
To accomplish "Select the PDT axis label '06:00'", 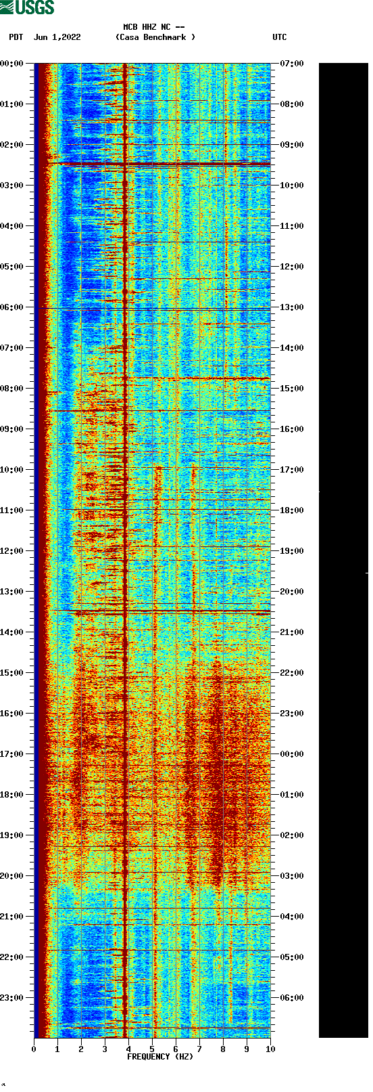I will click(x=11, y=307).
